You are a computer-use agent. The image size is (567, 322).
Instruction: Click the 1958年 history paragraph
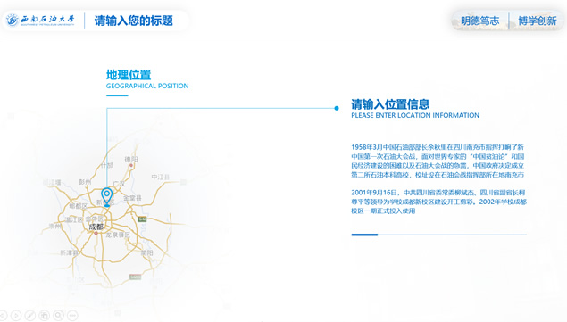pyautogui.click(x=438, y=161)
